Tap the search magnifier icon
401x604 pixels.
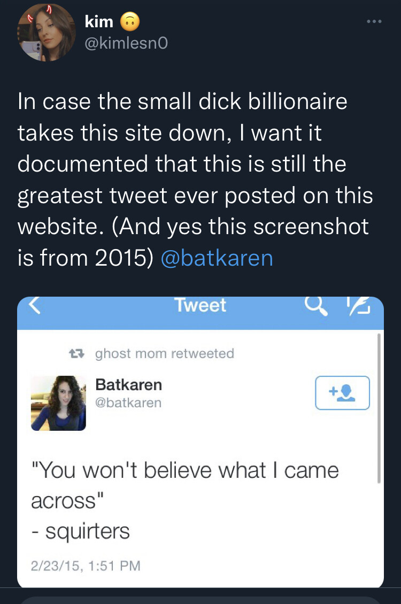pyautogui.click(x=316, y=306)
